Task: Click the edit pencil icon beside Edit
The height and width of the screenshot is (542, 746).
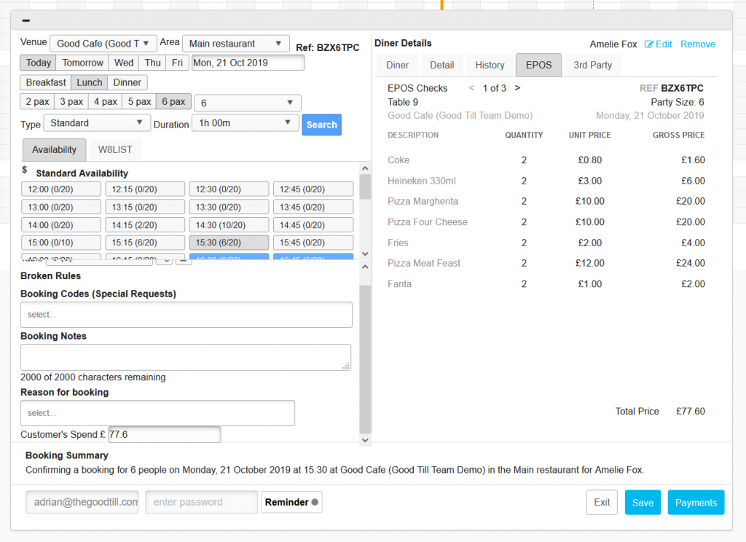Action: point(648,44)
